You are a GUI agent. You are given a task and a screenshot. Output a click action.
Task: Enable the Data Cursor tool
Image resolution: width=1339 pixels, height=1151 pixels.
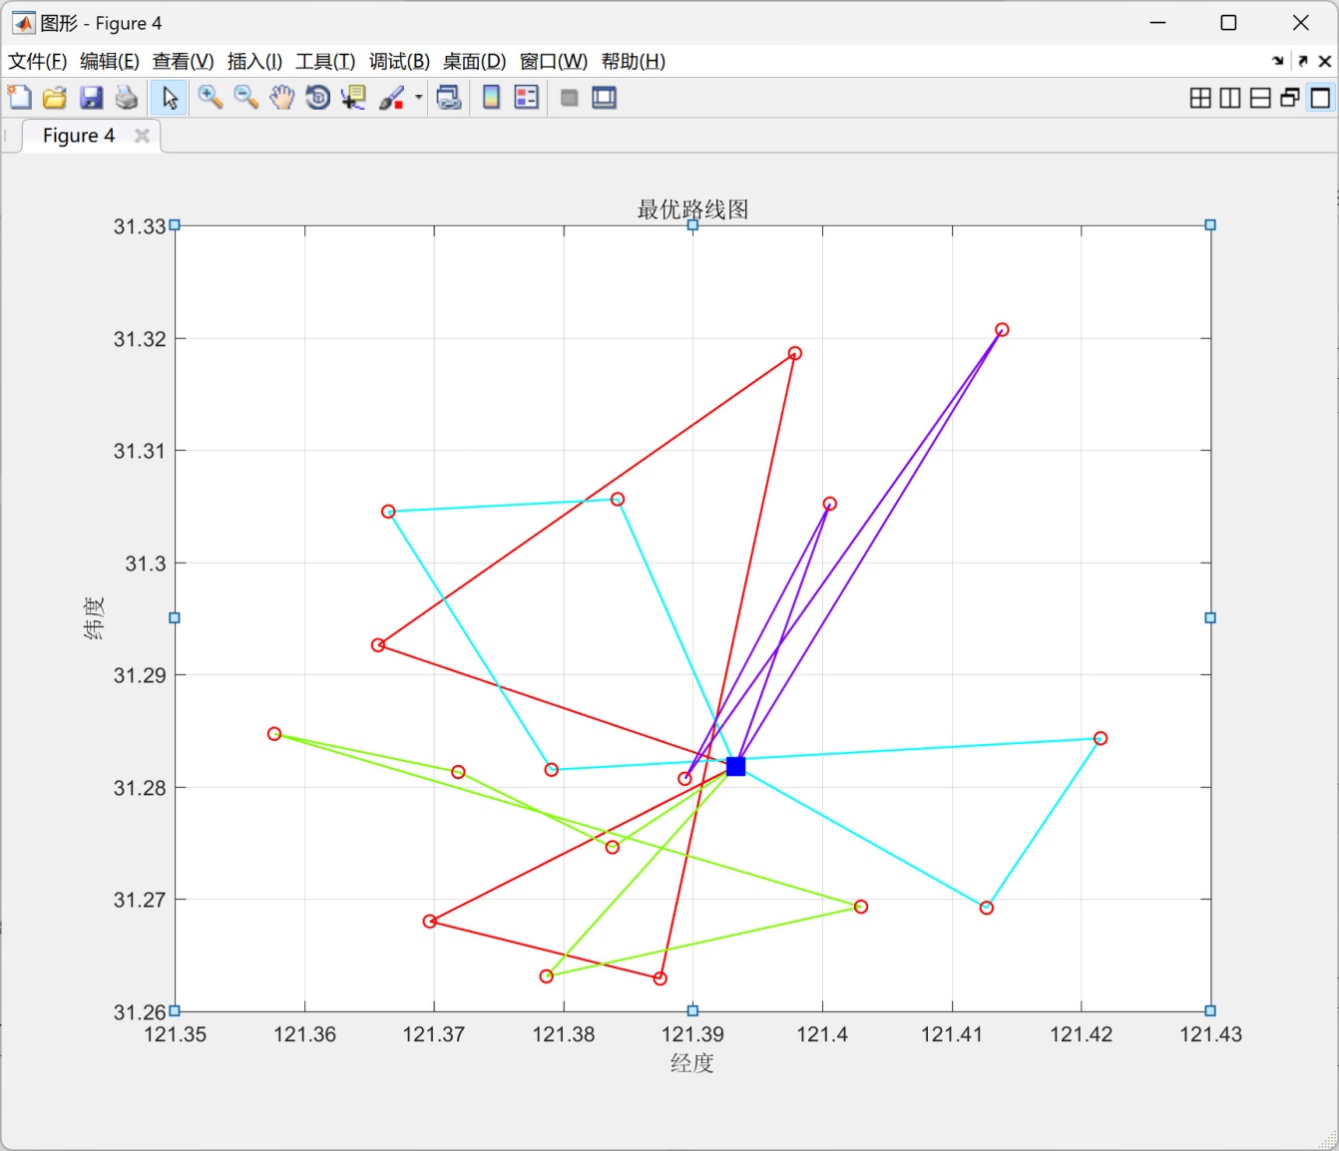353,98
